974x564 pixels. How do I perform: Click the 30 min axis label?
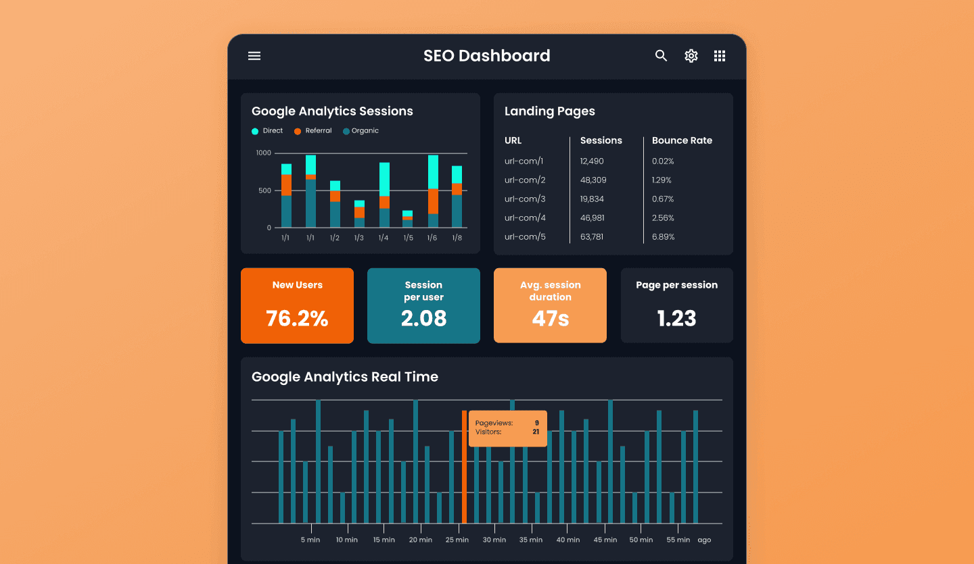(494, 540)
